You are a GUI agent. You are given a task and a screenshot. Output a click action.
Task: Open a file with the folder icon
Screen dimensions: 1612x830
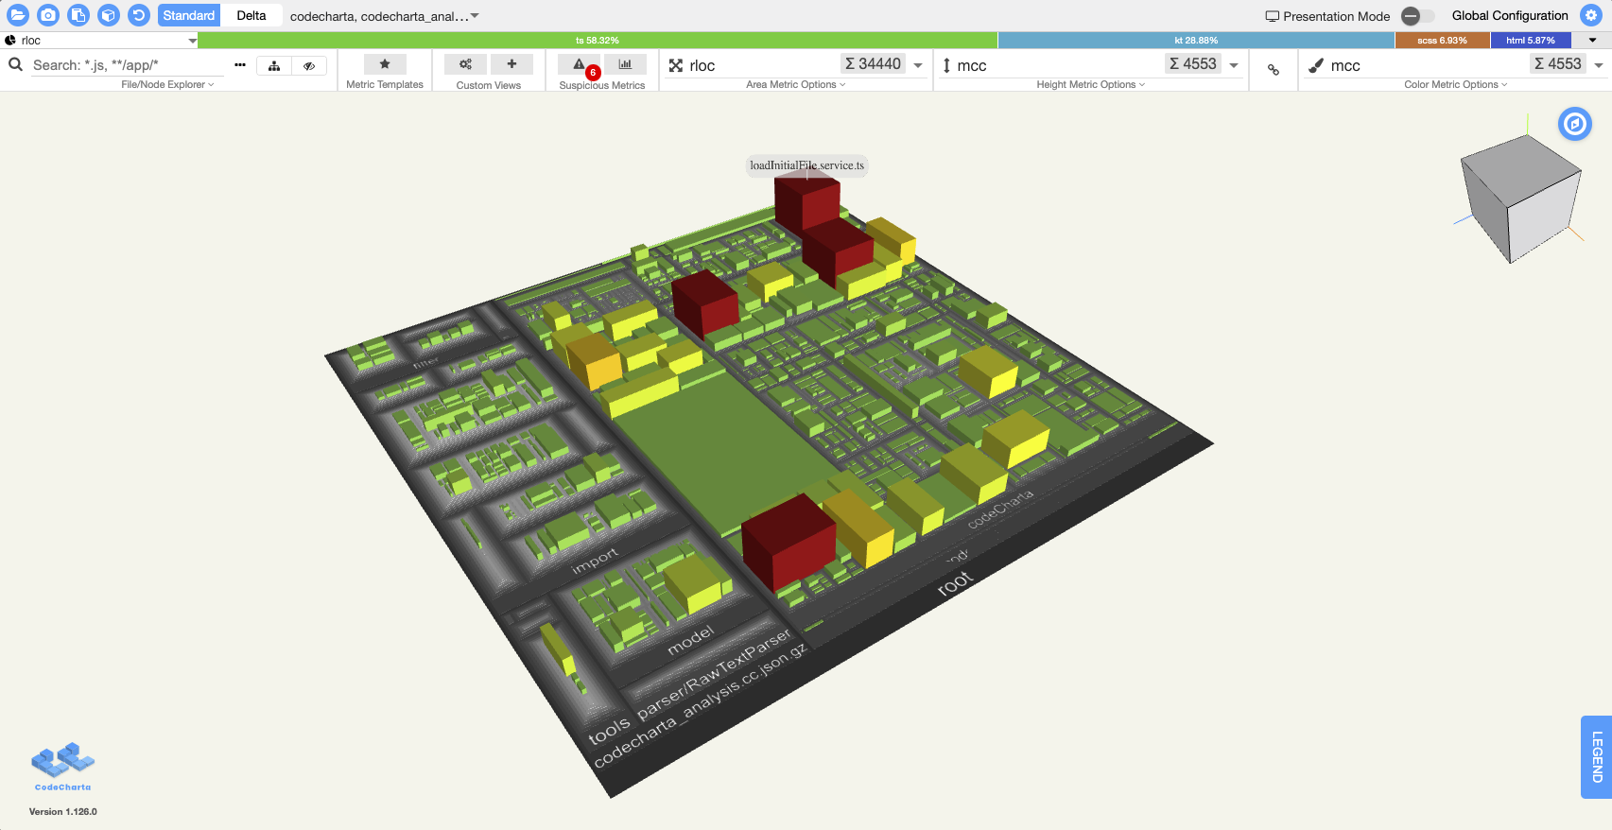click(18, 15)
